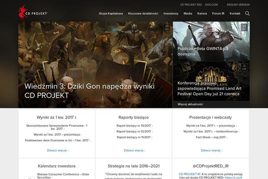Click the Prezentacje i webcasty heading
This screenshot has height=179, width=268.
[210, 117]
